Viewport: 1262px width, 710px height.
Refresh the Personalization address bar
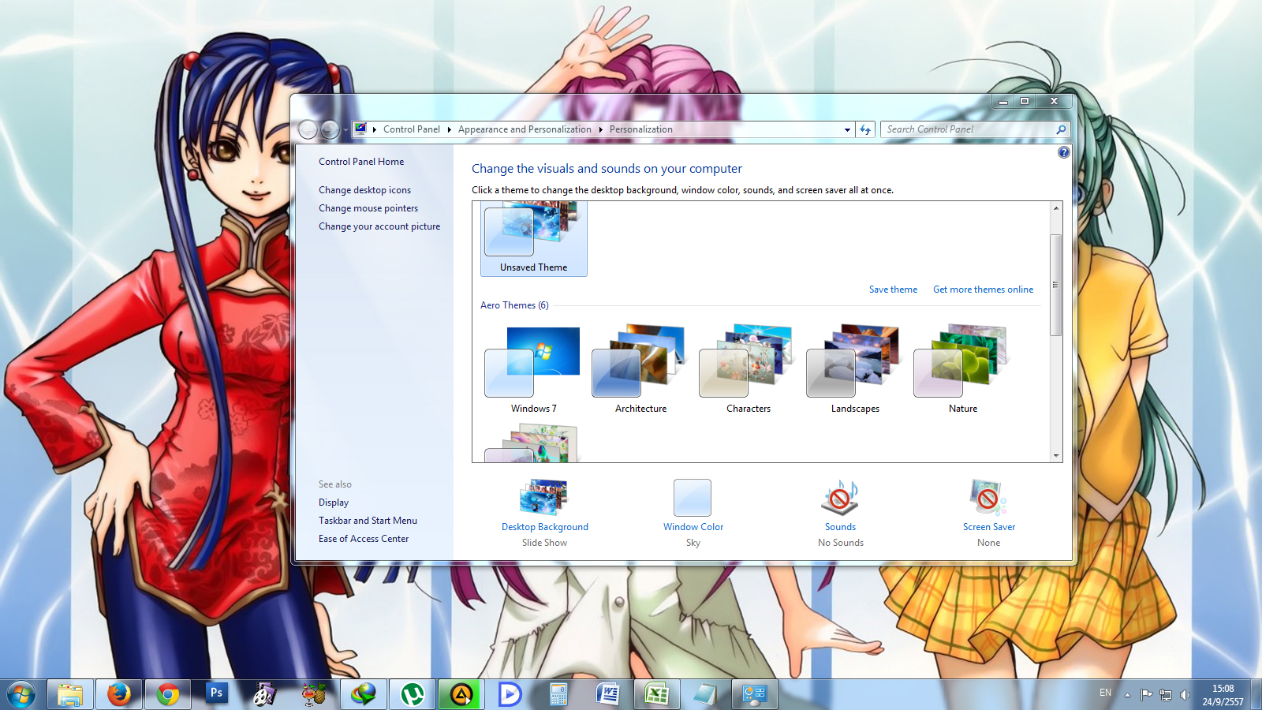point(865,129)
